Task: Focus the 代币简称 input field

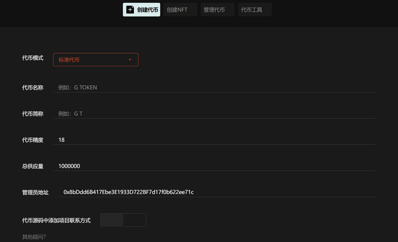Action: [214, 114]
